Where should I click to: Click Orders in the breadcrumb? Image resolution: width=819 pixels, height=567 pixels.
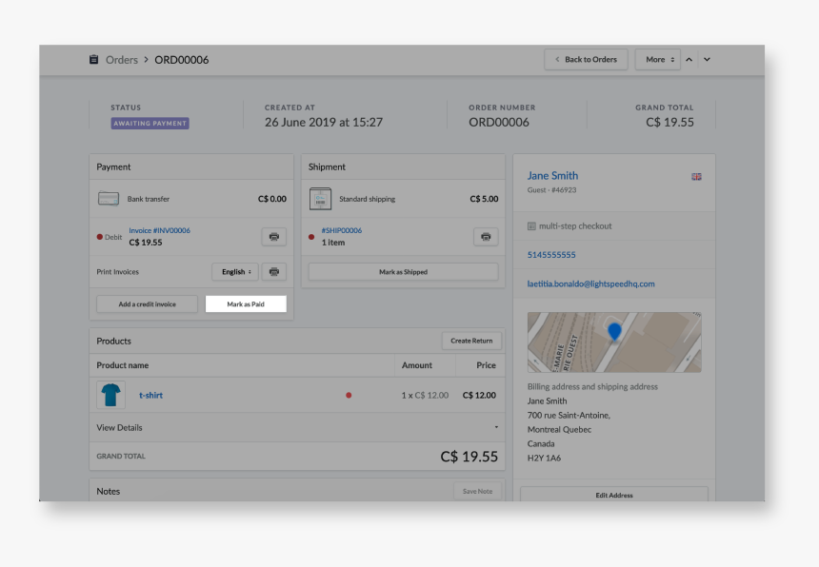click(x=122, y=60)
